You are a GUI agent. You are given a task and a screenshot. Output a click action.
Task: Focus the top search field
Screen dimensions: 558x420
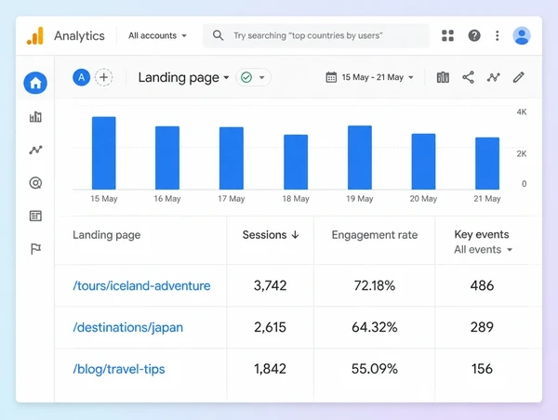[x=315, y=35]
